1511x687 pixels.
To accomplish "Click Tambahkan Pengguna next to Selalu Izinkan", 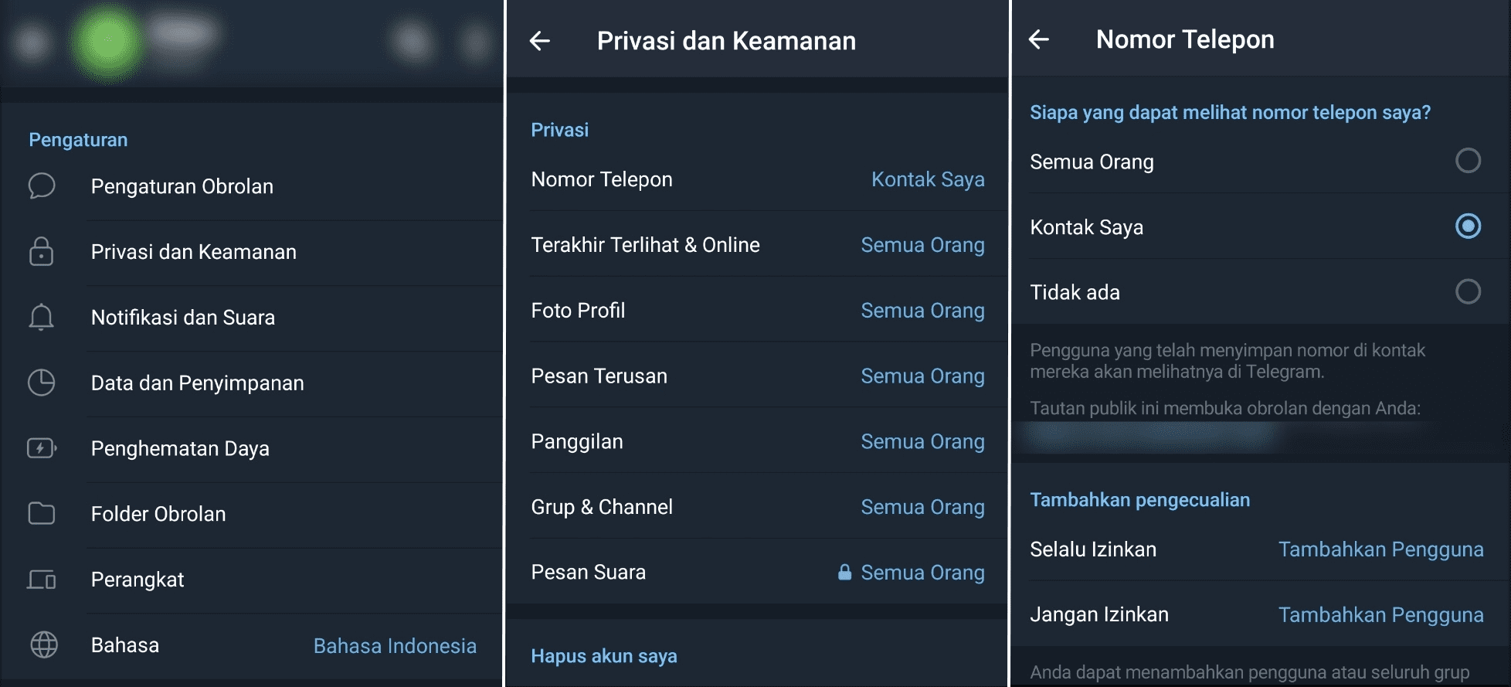I will [1380, 549].
